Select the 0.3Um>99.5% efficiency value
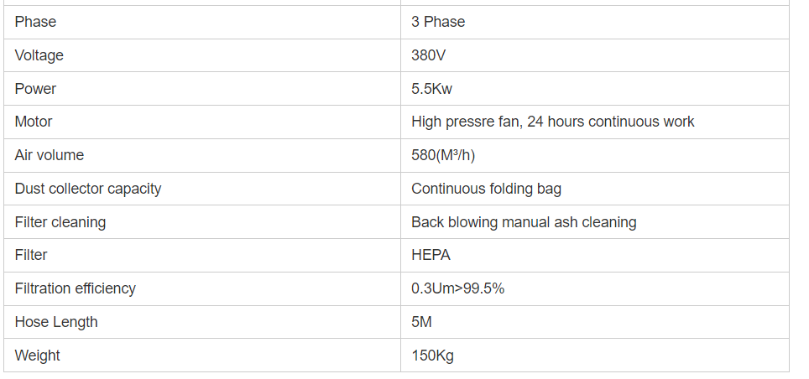The width and height of the screenshot is (809, 379). [x=457, y=288]
